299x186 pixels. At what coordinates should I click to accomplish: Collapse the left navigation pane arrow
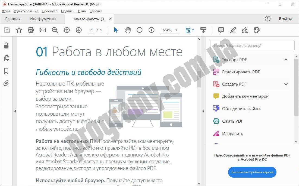[15, 111]
